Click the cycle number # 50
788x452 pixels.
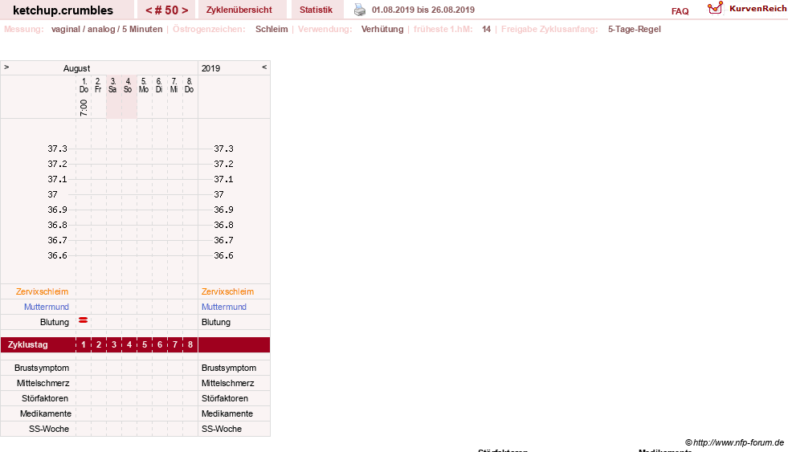167,10
